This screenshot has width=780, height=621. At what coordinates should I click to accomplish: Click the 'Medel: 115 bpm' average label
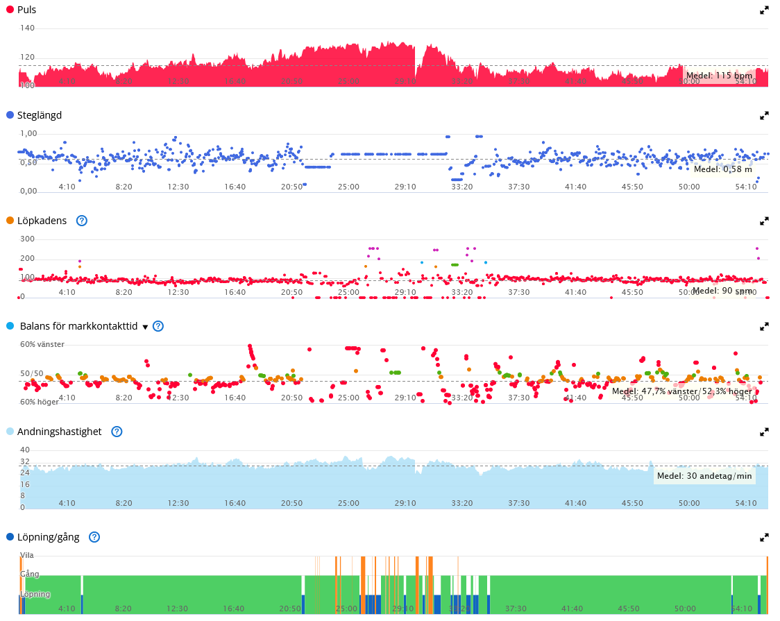720,76
